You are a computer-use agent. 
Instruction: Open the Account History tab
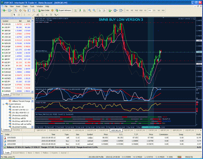tap(19, 153)
